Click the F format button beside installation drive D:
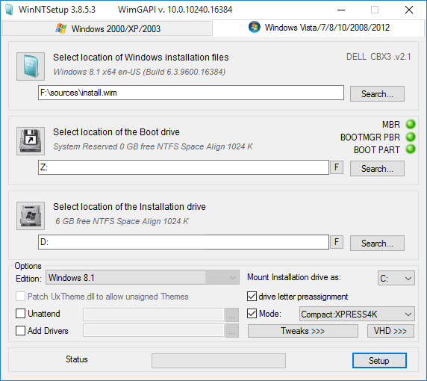Image resolution: width=427 pixels, height=381 pixels. point(337,242)
